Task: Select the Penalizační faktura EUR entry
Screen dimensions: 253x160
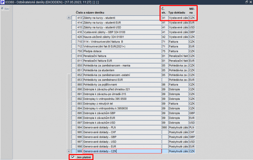Action: point(122,61)
